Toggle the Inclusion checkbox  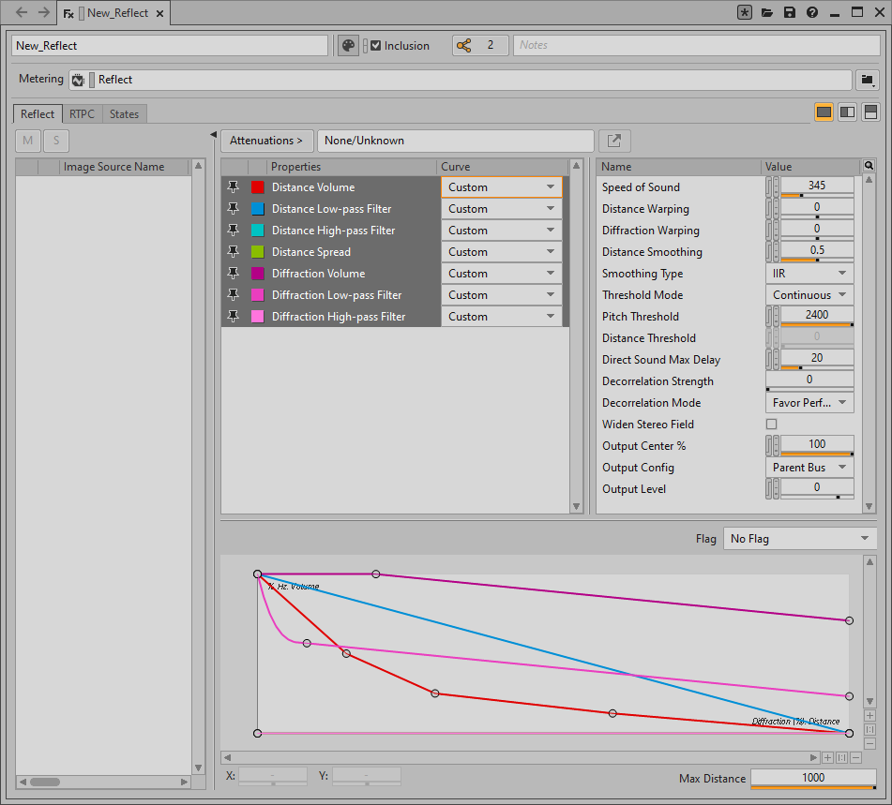point(376,45)
